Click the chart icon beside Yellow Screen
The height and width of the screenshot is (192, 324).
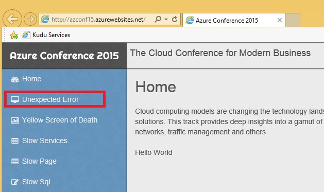click(x=15, y=120)
